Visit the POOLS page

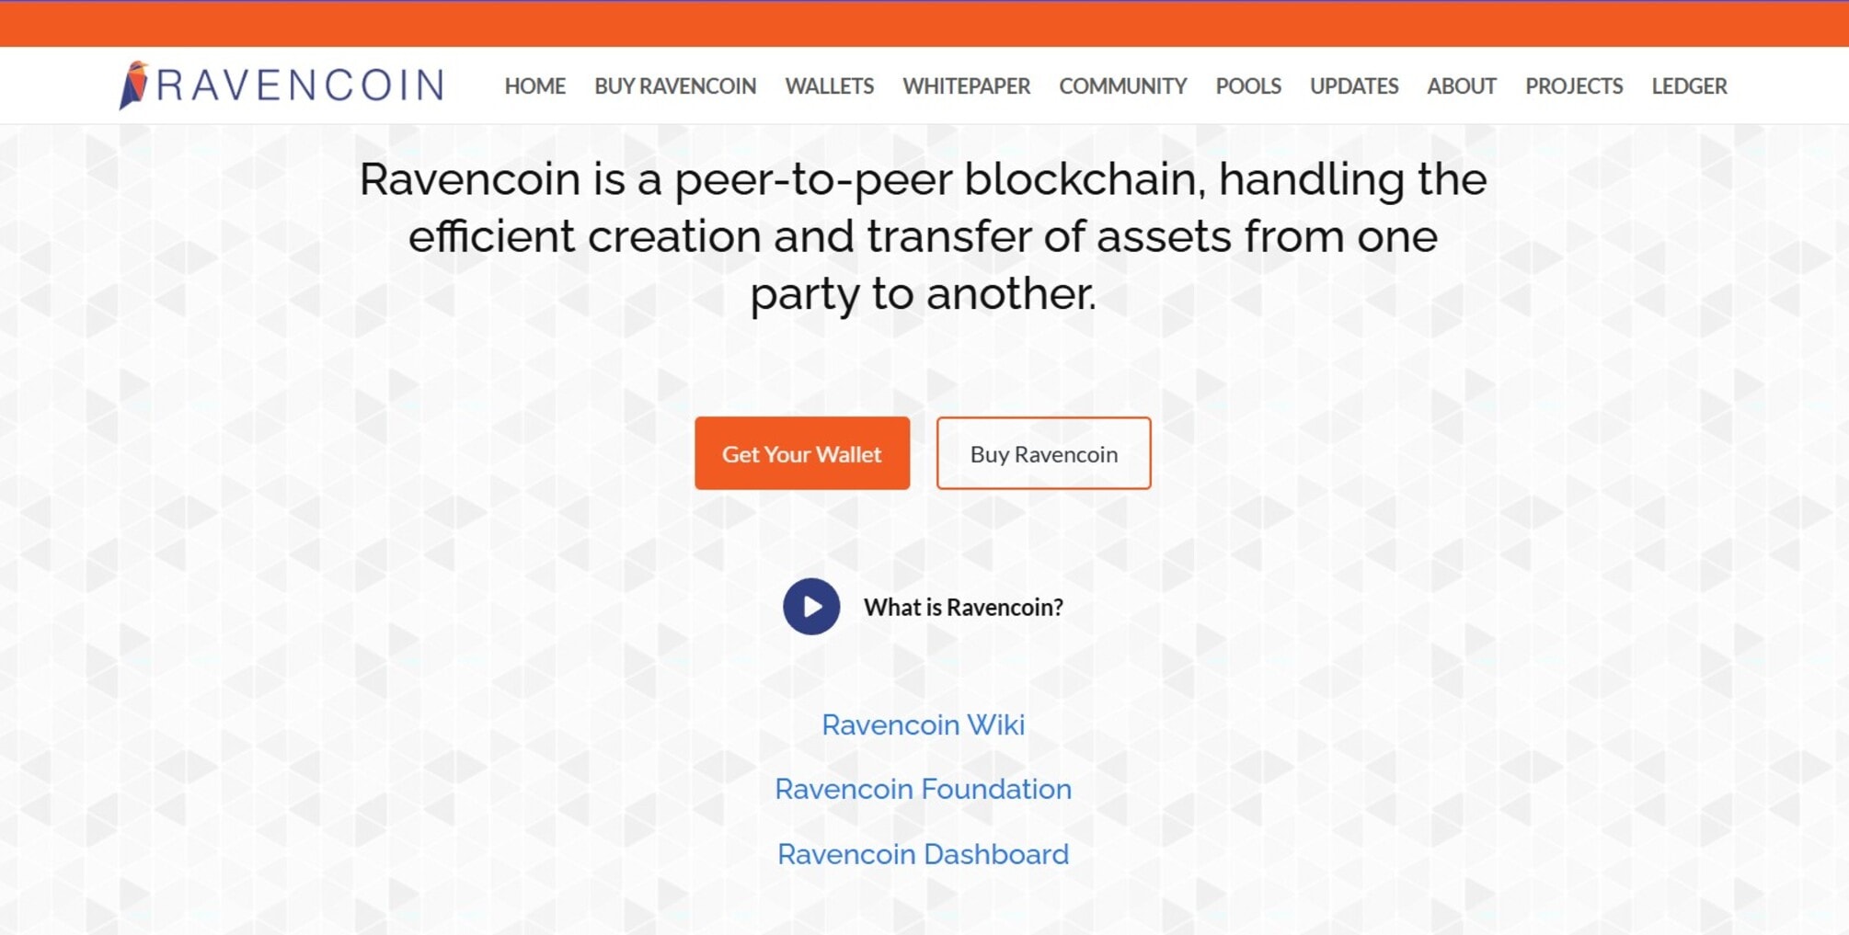click(1248, 86)
